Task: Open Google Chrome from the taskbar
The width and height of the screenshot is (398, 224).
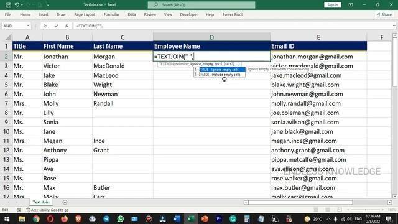Action: click(36, 218)
